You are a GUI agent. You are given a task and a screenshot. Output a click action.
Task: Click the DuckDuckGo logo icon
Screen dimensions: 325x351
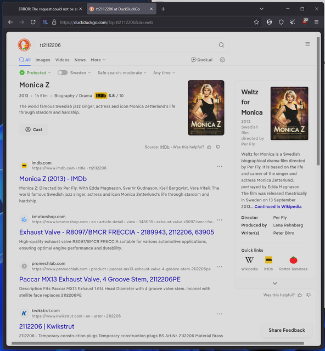[x=24, y=45]
